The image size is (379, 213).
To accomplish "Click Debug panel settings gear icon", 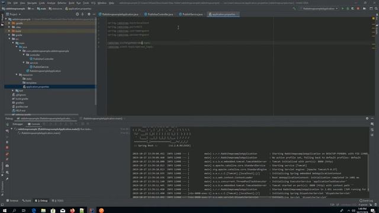I will click(x=367, y=118).
